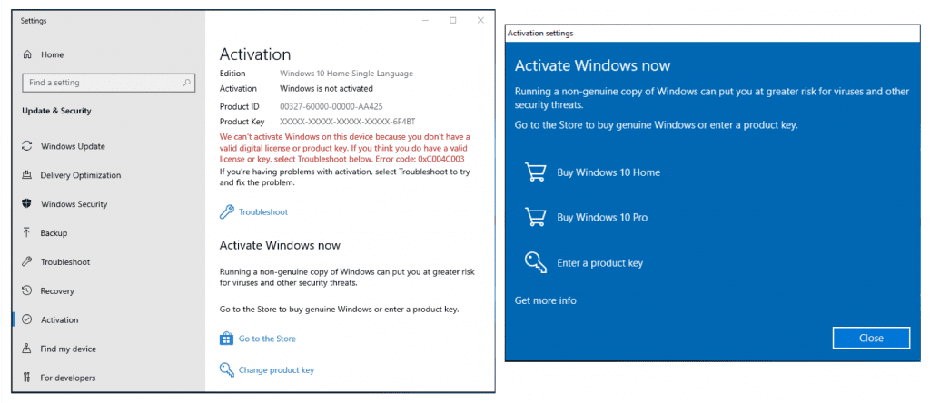Click the Windows Update sync icon
The image size is (930, 403).
[x=26, y=146]
